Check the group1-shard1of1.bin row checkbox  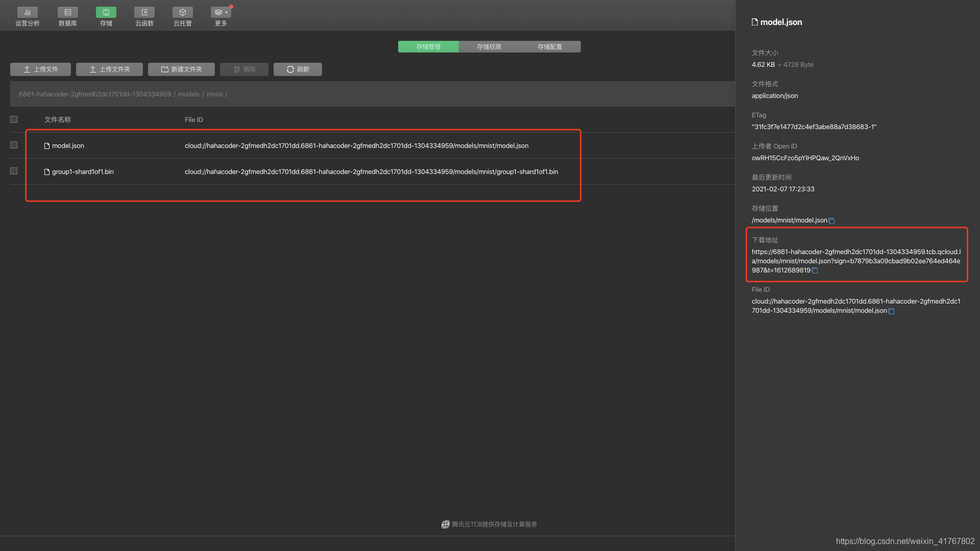pyautogui.click(x=14, y=171)
